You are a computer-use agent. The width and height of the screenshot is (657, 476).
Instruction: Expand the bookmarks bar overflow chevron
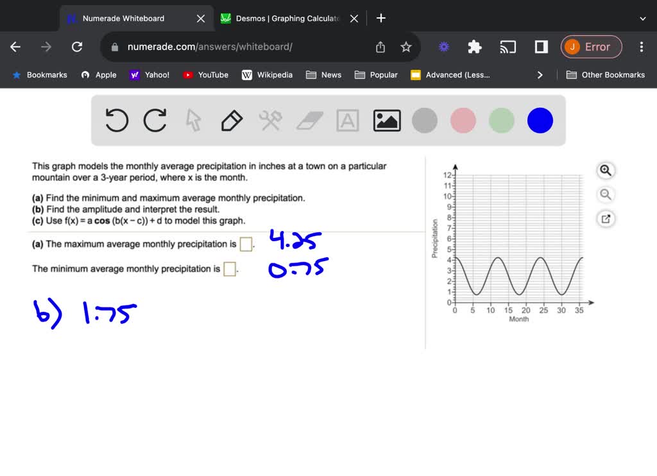[x=540, y=74]
